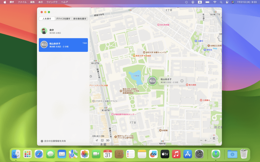Viewport: 260px width, 162px height.
Task: Open Apple TV from the Dock
Action: [165, 154]
